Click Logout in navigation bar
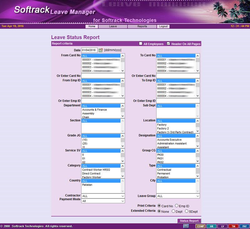 click(x=163, y=27)
